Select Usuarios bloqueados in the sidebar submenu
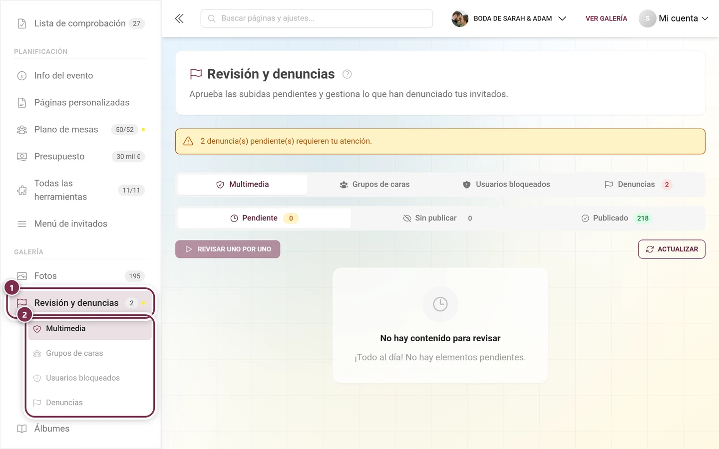 90,378
